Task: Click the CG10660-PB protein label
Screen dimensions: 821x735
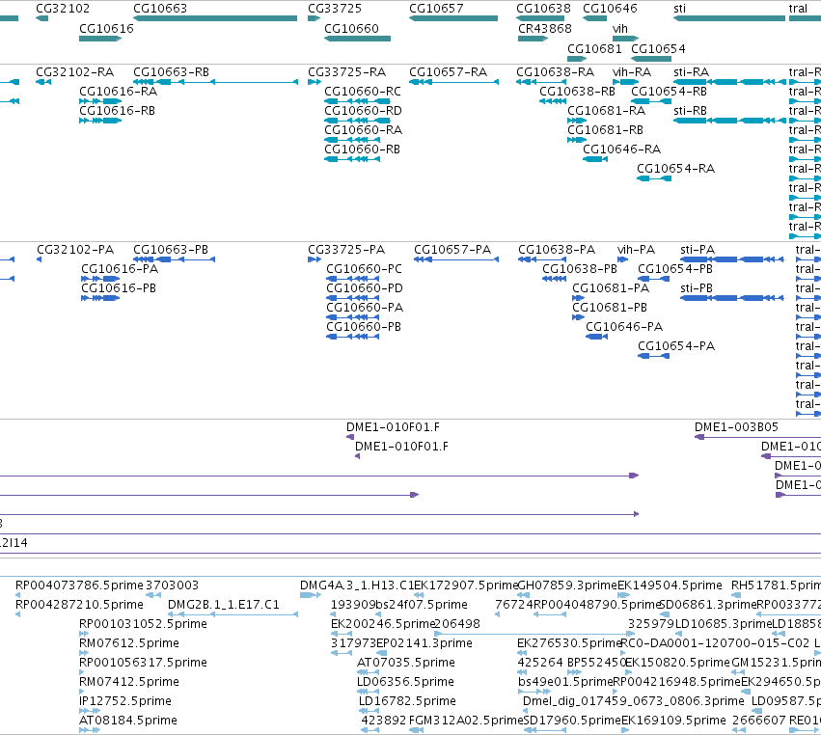Action: (x=364, y=327)
